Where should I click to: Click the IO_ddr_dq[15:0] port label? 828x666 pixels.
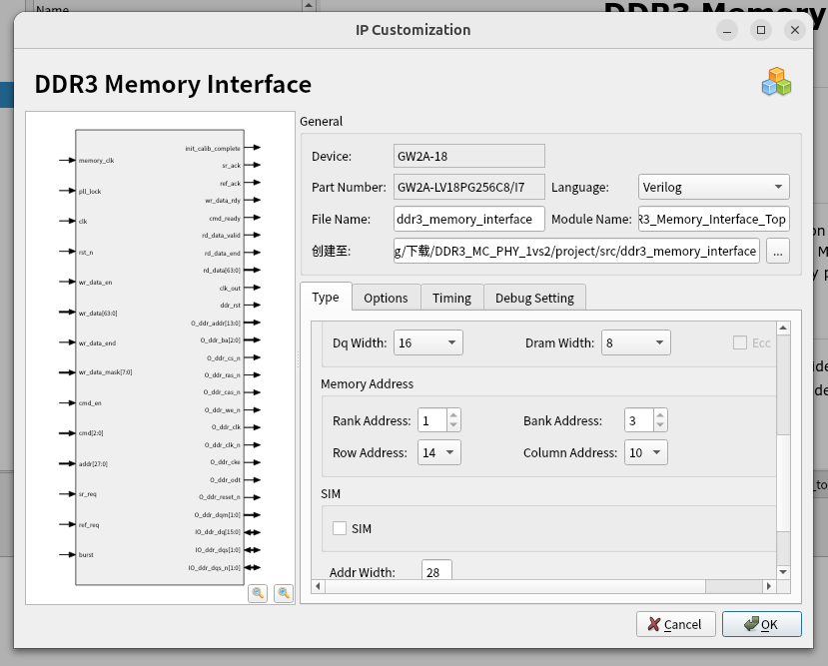[217, 532]
